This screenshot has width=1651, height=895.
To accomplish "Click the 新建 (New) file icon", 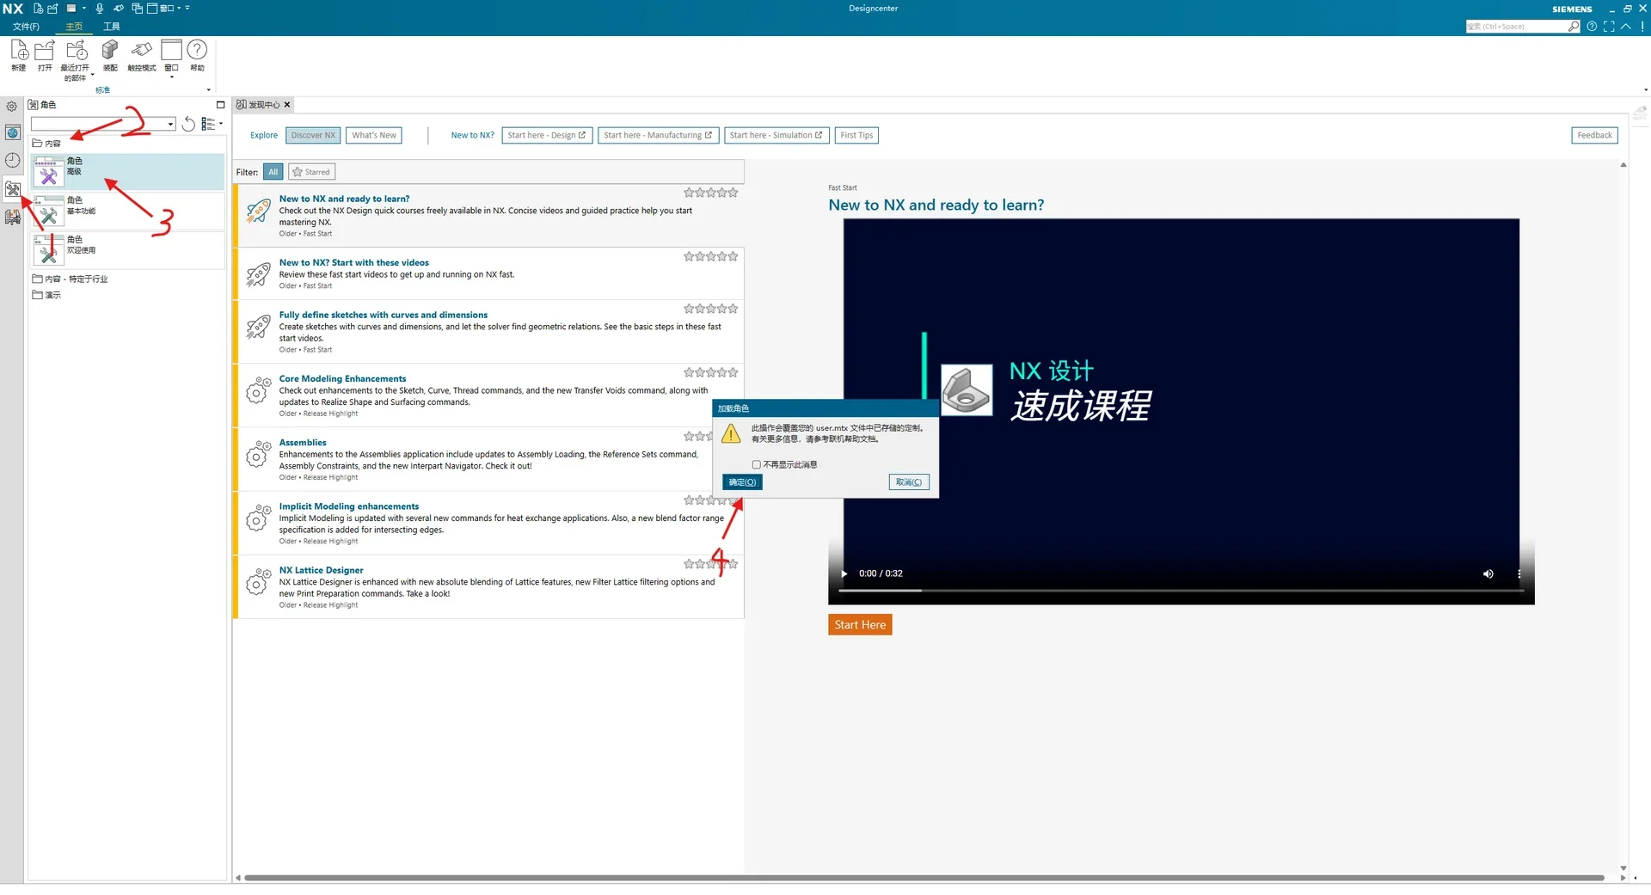I will [19, 53].
